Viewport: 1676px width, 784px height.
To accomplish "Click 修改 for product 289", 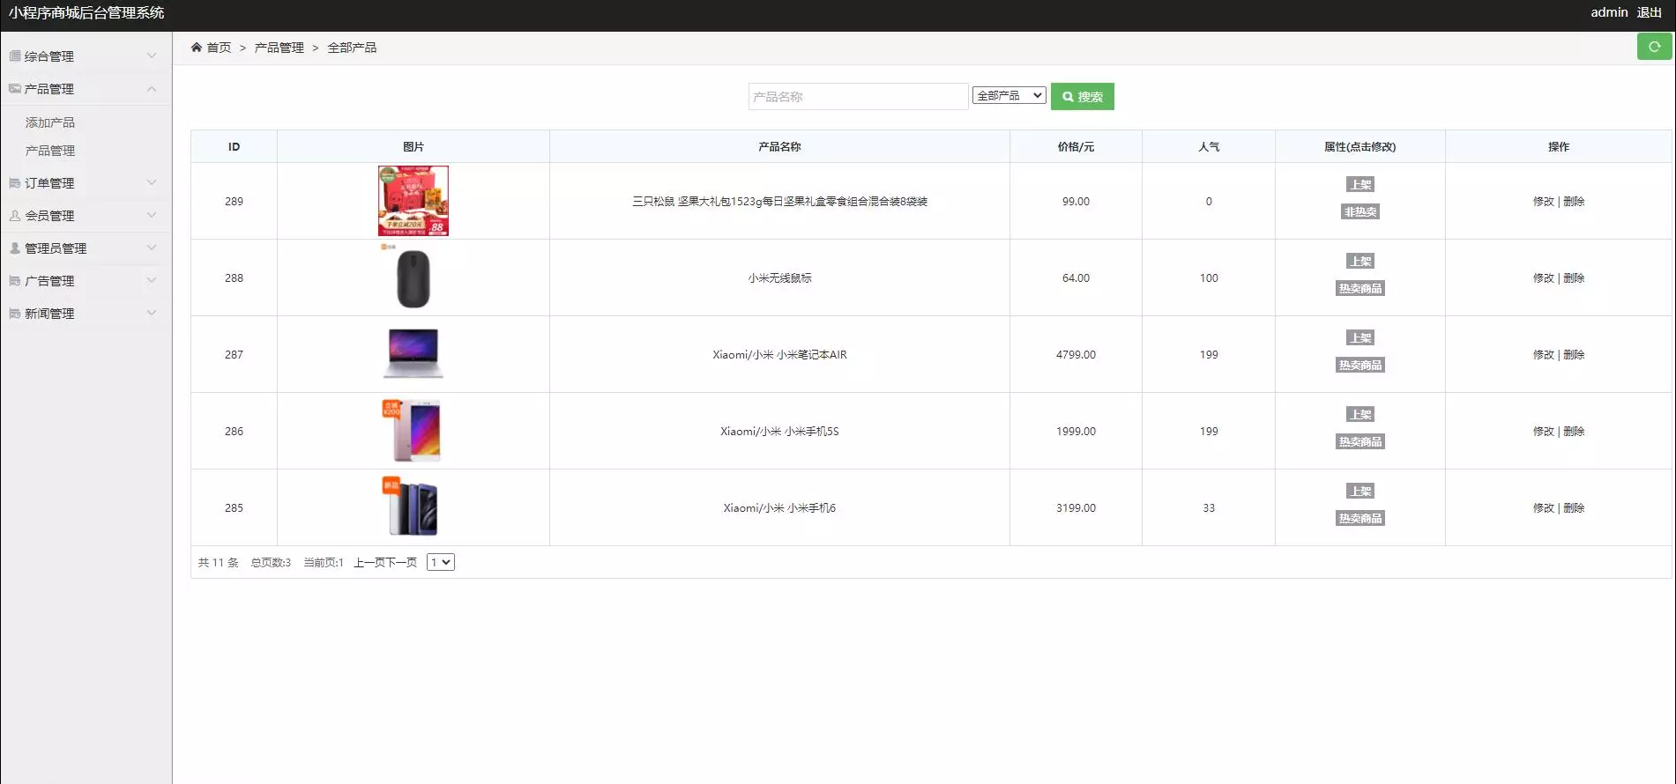I will tap(1543, 201).
